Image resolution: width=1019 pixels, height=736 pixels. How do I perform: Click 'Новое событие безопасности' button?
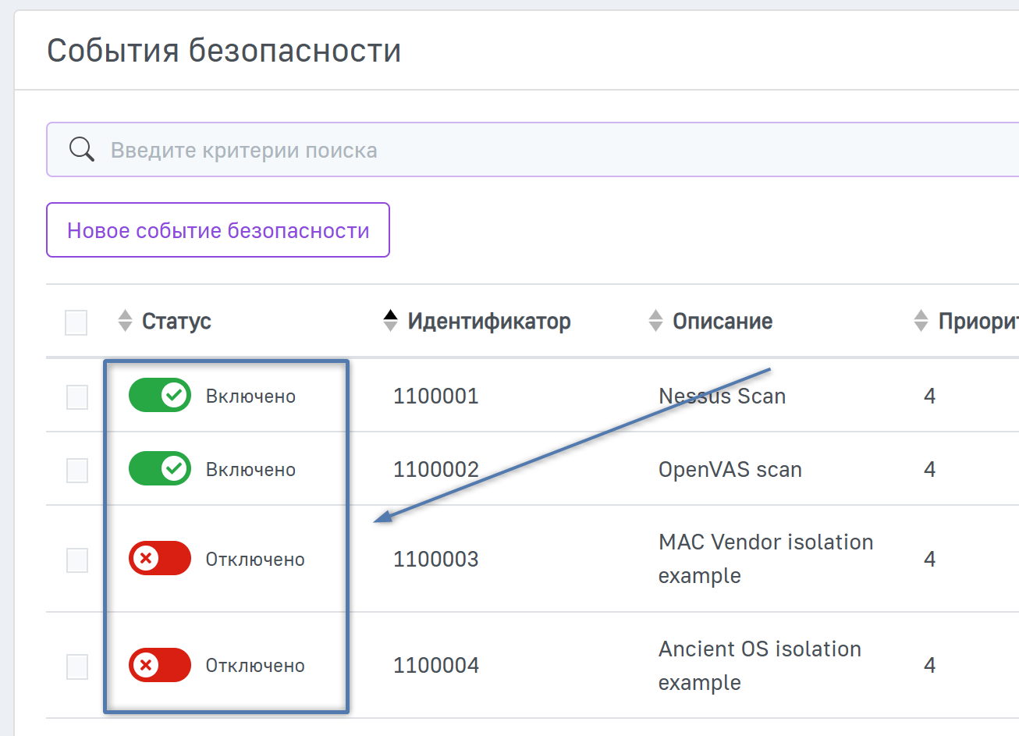pos(218,230)
